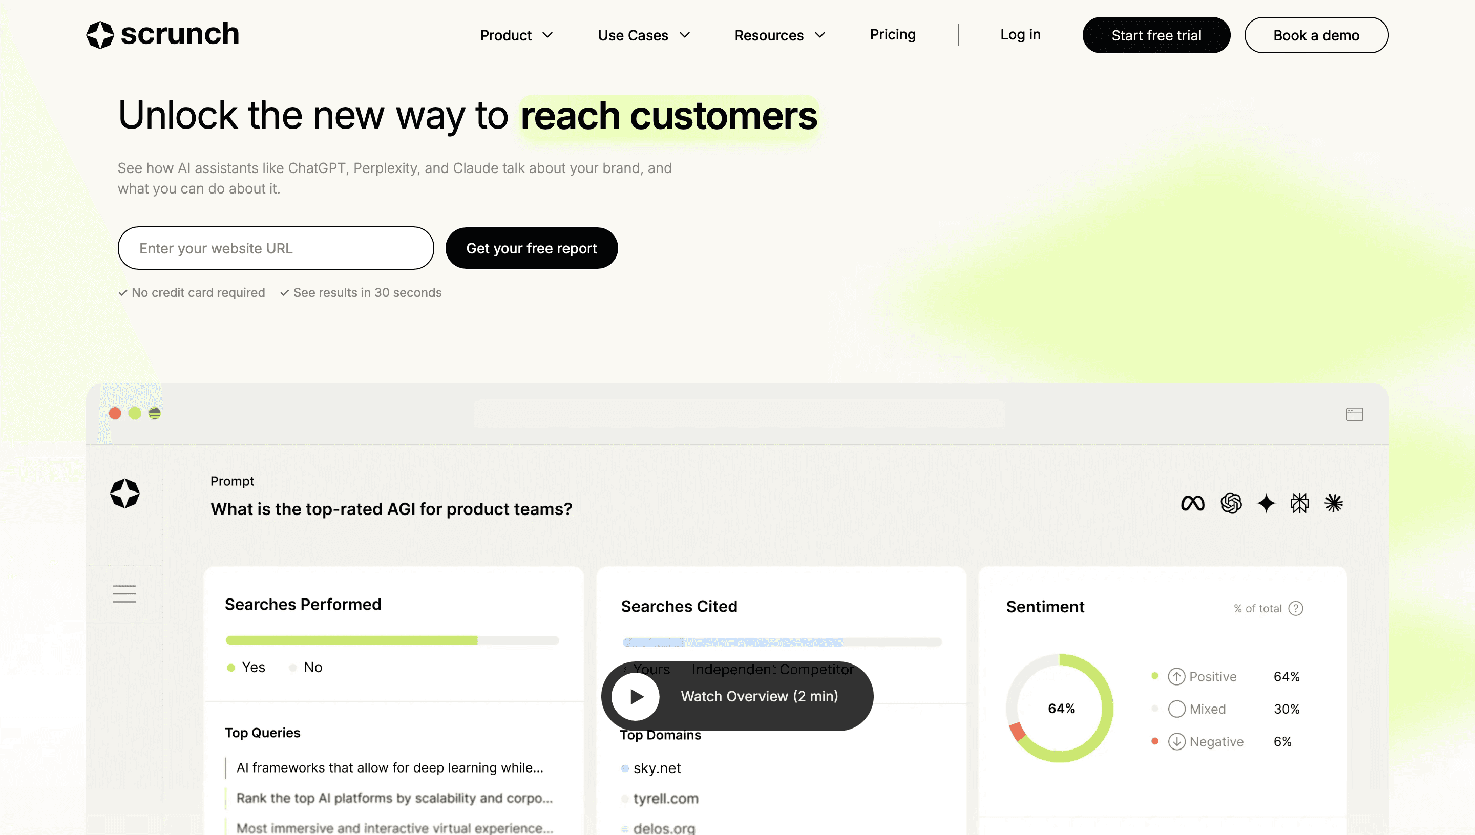Click the Book a demo button
Screen dimensions: 1475x835
coord(1316,35)
